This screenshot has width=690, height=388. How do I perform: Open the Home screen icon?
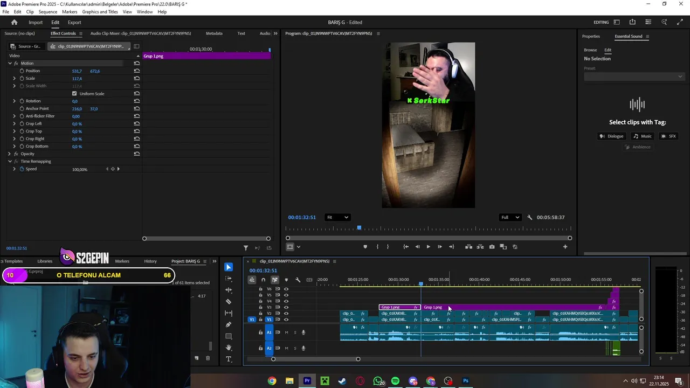click(15, 22)
